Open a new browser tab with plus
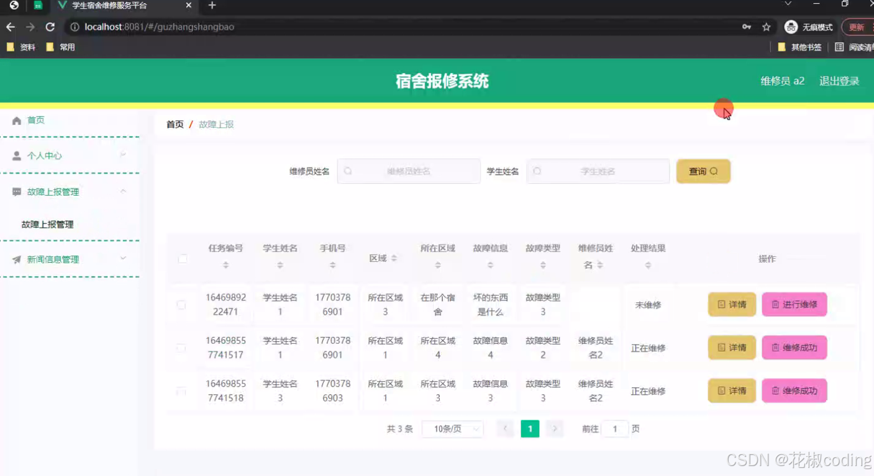Image resolution: width=874 pixels, height=476 pixels. (212, 6)
